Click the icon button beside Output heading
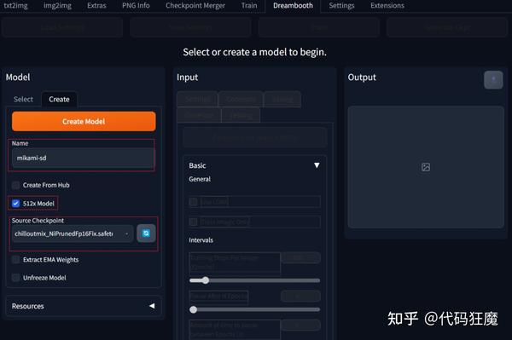The width and height of the screenshot is (512, 340). 493,79
